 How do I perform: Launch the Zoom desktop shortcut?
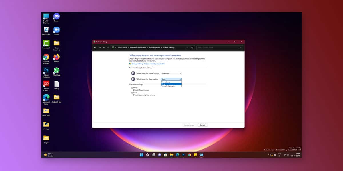pos(57,31)
